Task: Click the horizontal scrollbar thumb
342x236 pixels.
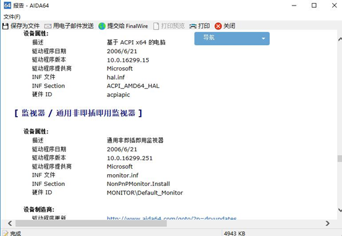Action: (91, 224)
